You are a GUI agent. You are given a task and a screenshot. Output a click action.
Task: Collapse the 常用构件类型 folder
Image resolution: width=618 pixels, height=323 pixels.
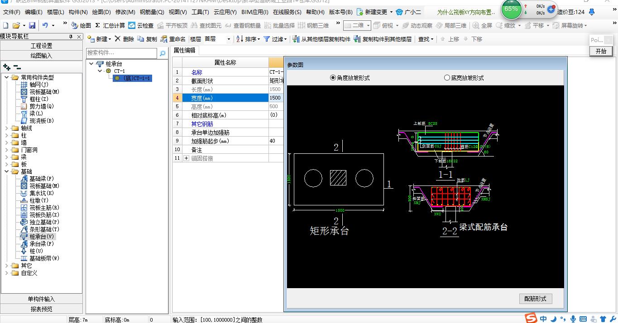[x=7, y=77]
